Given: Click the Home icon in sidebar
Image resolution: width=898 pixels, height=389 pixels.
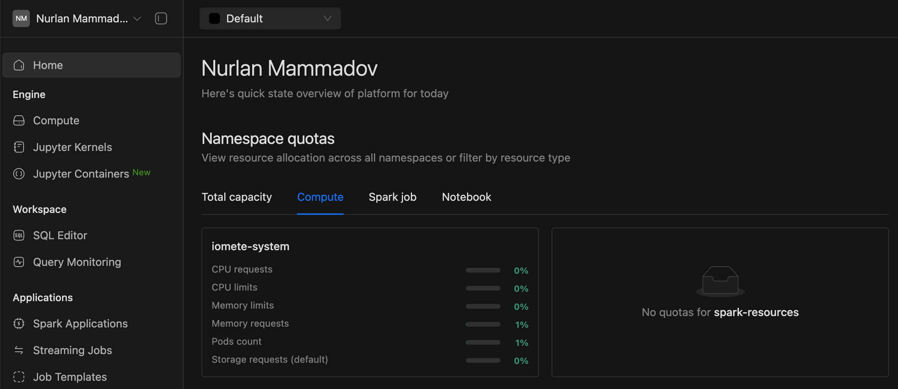Looking at the screenshot, I should click(19, 65).
